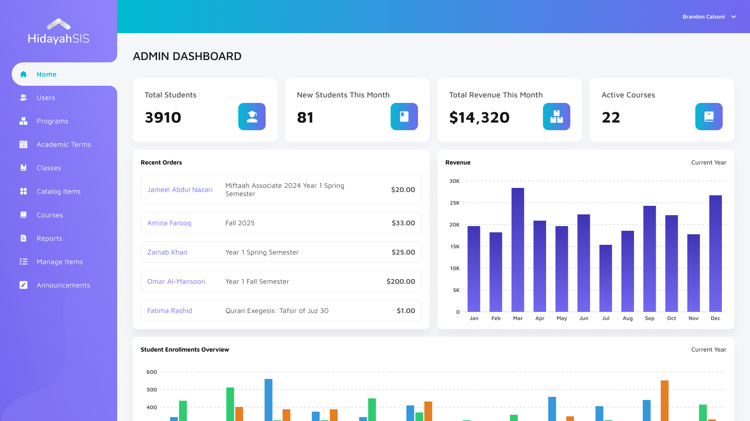750x421 pixels.
Task: Open Jameel Abdul Nazari's profile link
Action: coord(180,190)
